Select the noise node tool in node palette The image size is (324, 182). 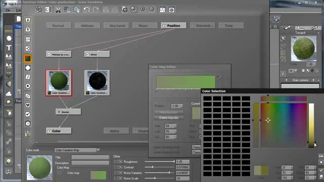tap(28, 39)
